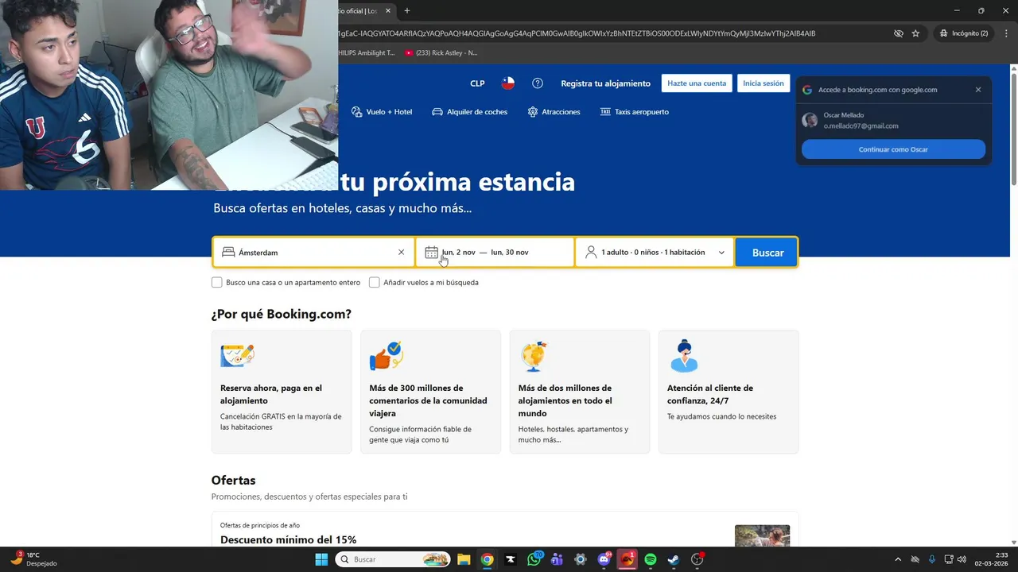Go to Taxis aeropuerto section
Screen dimensions: 1018x572
(634, 112)
